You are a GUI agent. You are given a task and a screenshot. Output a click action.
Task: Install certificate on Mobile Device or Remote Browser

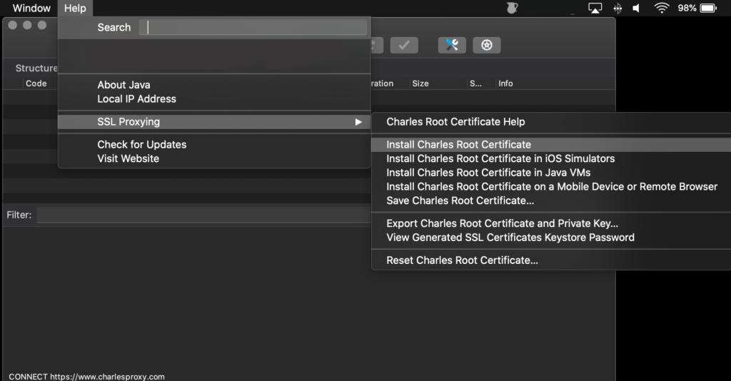tap(551, 186)
